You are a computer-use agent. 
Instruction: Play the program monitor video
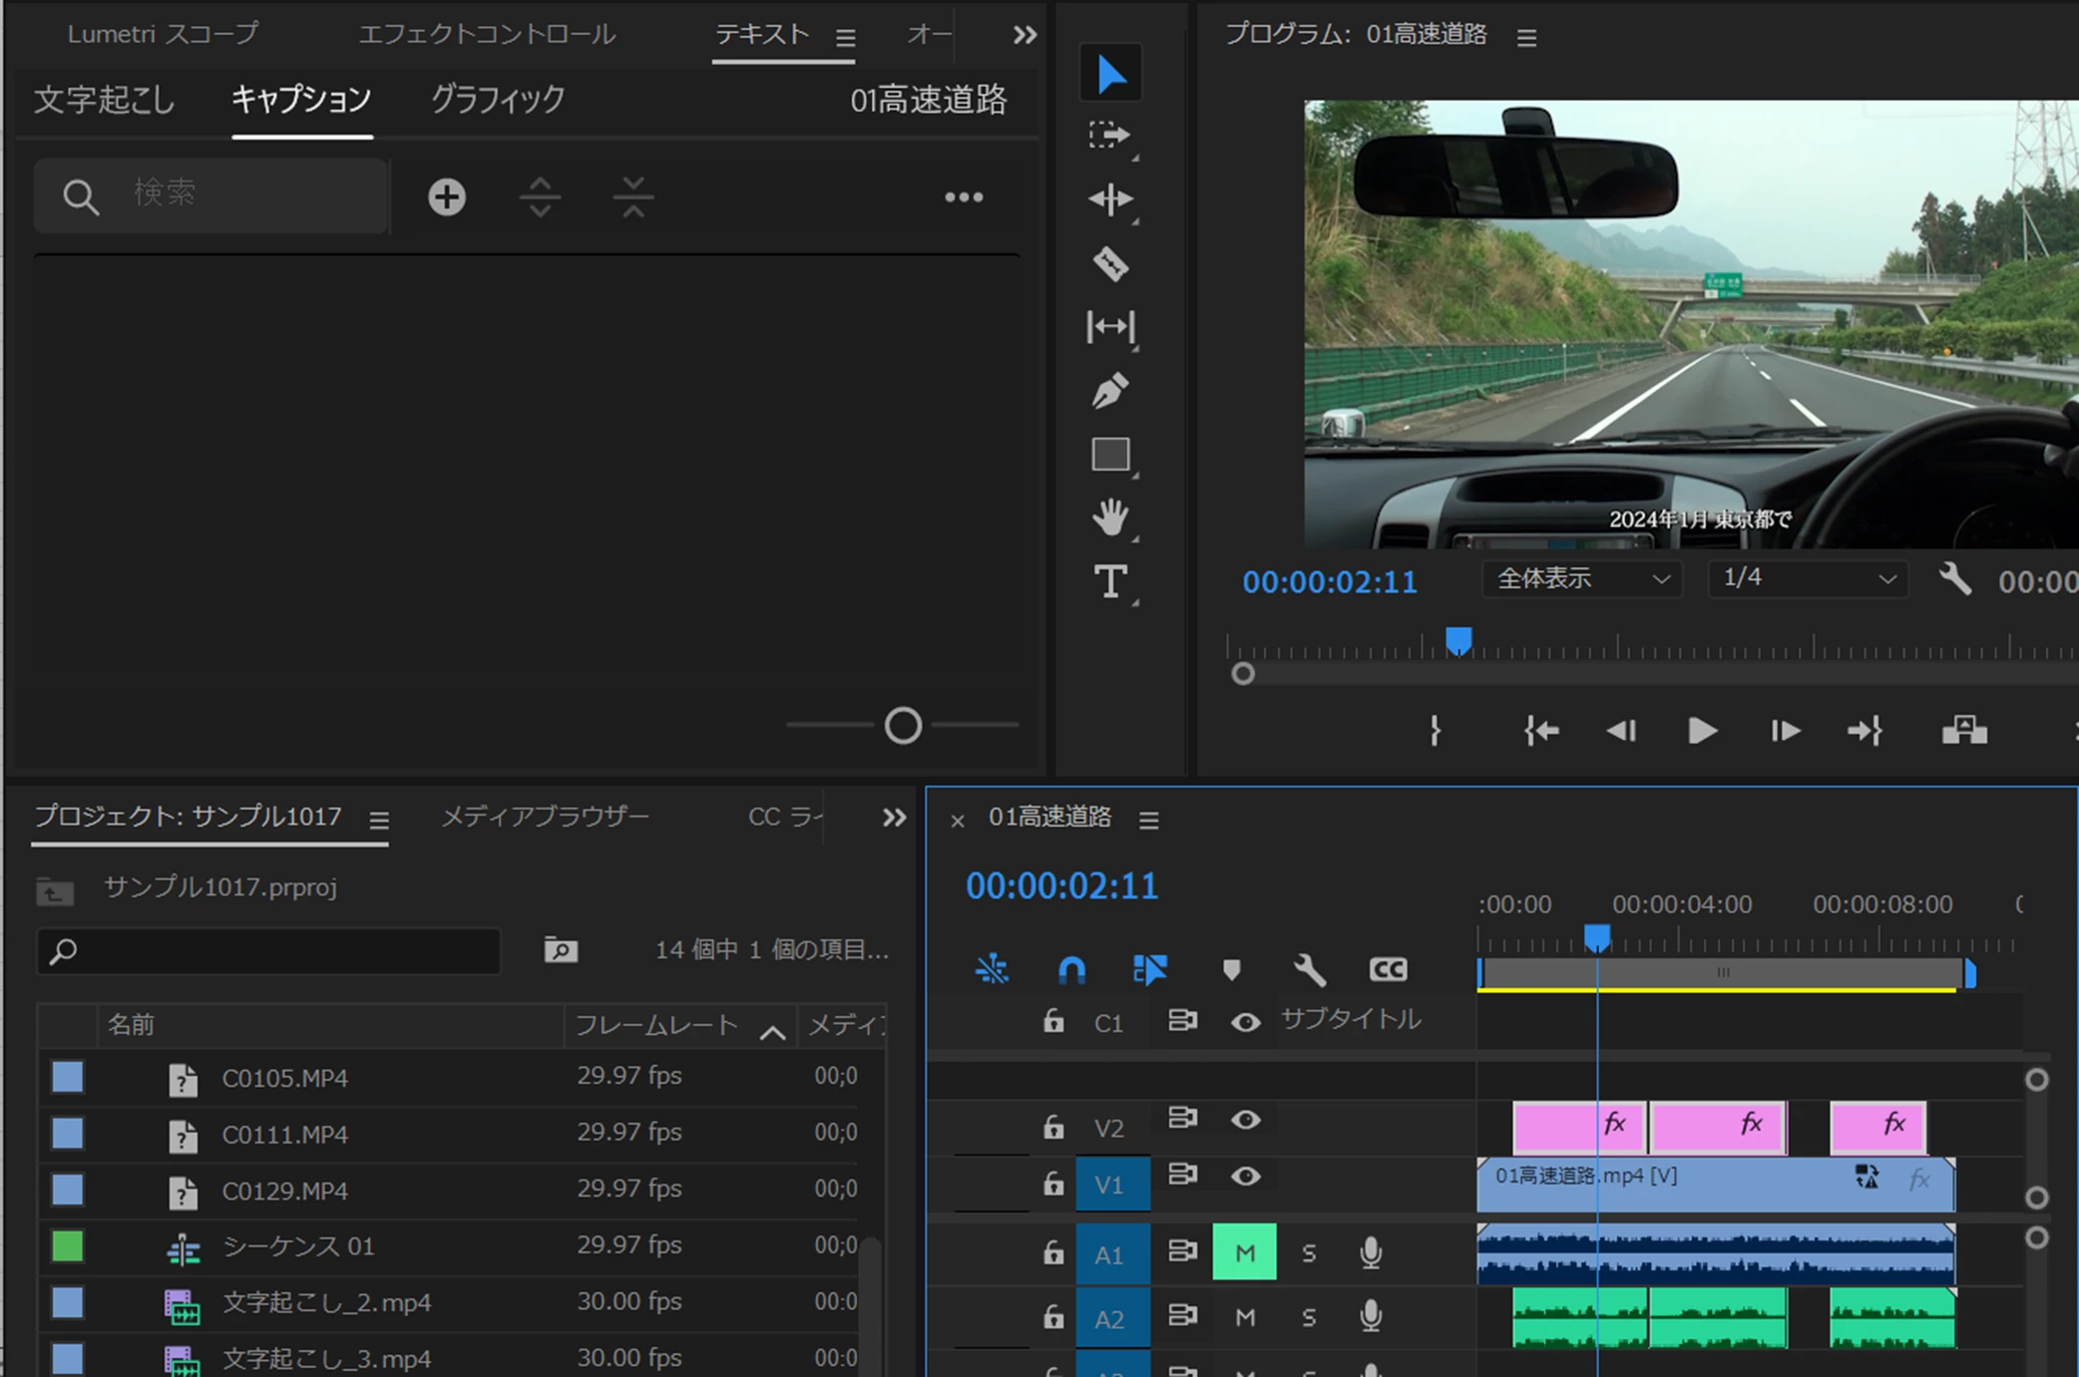[1702, 731]
